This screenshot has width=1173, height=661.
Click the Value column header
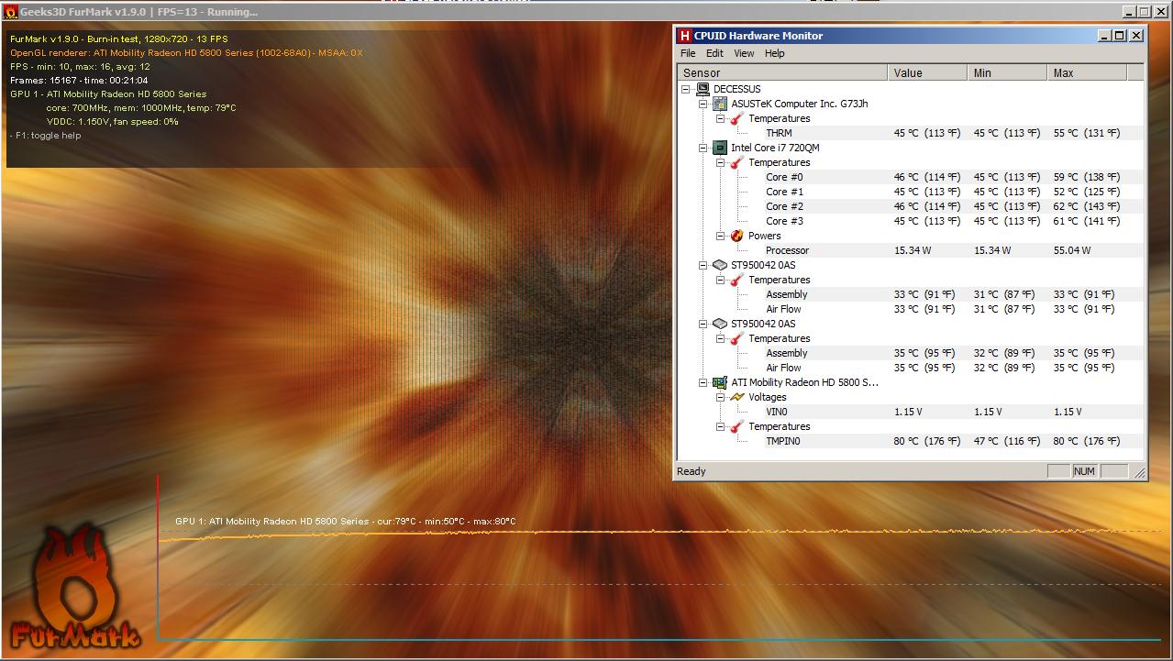[927, 72]
